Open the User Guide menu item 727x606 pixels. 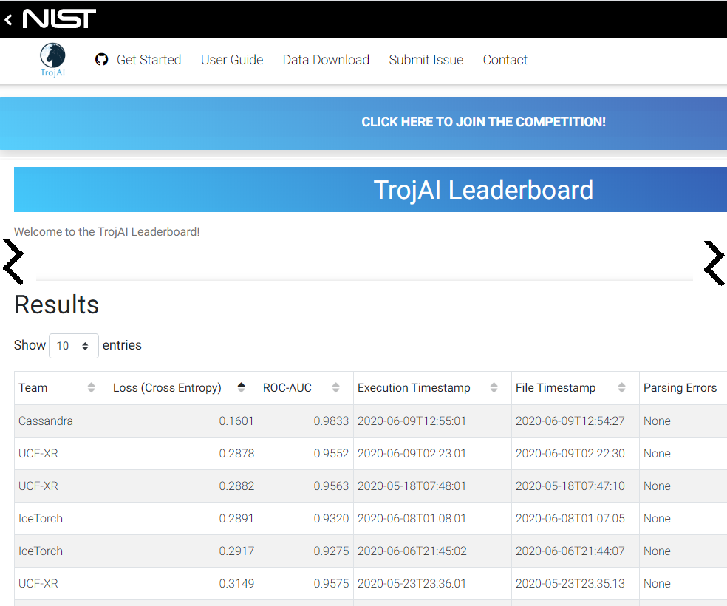pos(232,60)
